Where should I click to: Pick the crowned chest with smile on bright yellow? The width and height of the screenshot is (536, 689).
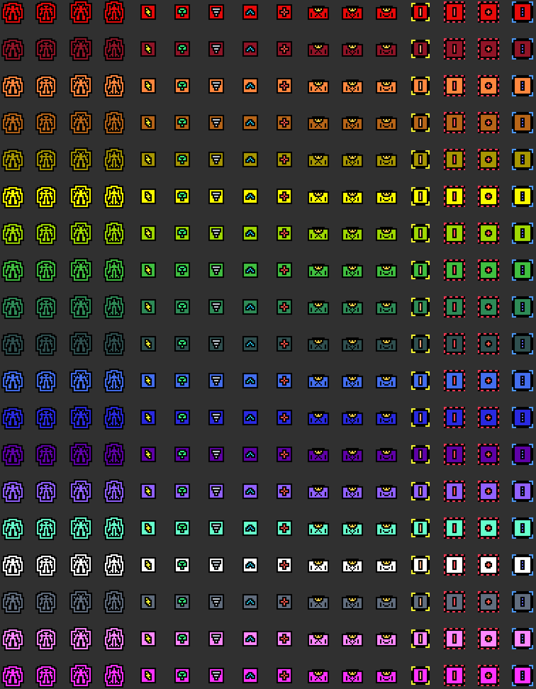click(386, 197)
